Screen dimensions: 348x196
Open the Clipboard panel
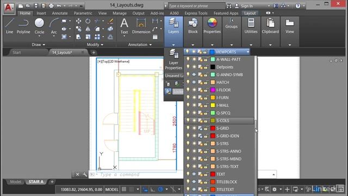pyautogui.click(x=270, y=26)
